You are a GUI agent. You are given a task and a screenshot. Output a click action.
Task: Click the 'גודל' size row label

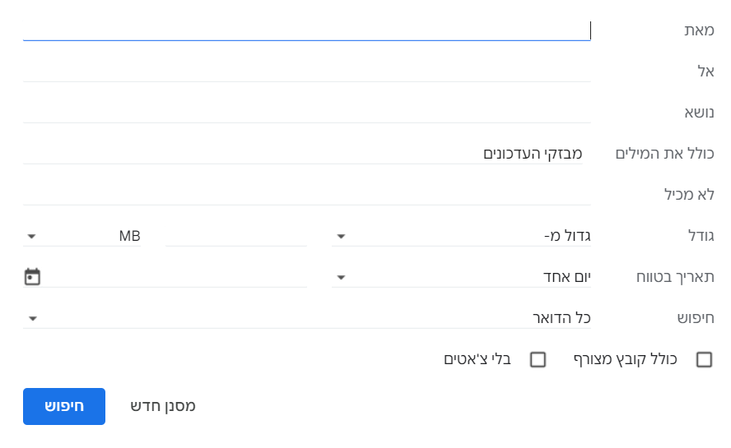coord(700,236)
